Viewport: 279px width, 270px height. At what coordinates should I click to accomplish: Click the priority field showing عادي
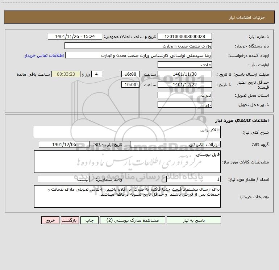[185, 65]
